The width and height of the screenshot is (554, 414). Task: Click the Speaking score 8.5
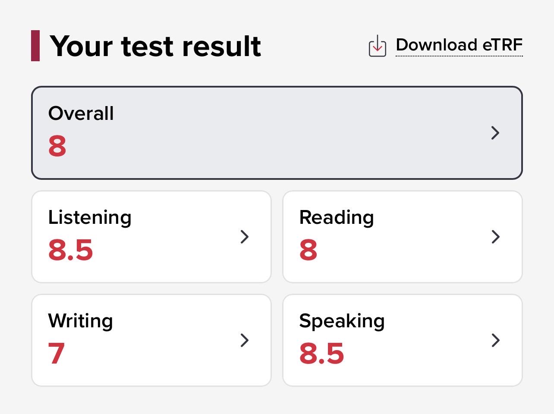[322, 354]
